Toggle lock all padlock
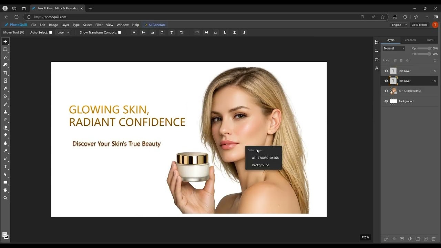Viewport: 441px width, 248px height. pos(435,60)
